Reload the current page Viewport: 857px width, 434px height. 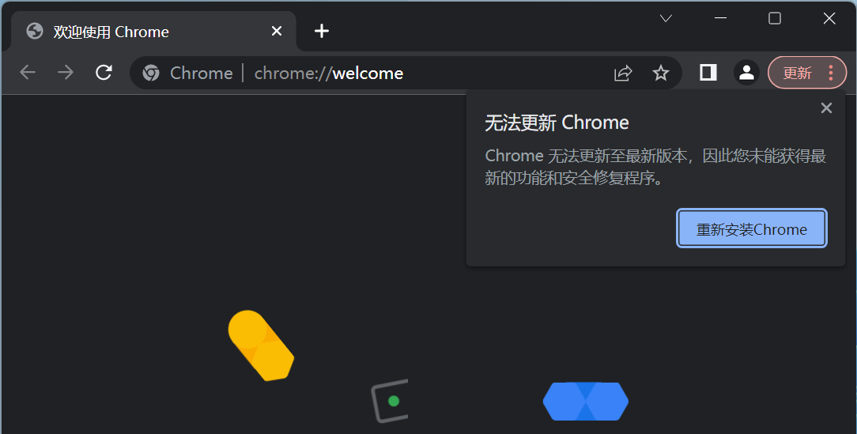[x=104, y=72]
